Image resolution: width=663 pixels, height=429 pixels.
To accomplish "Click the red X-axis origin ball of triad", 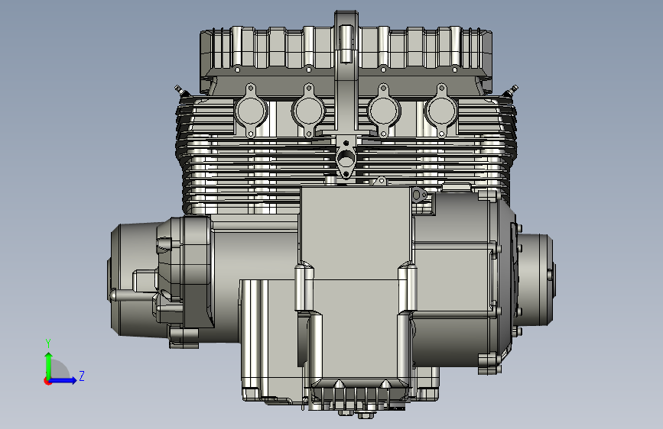I will pyautogui.click(x=47, y=381).
